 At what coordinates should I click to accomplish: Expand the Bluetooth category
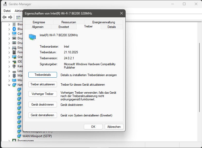pyautogui.click(x=9, y=29)
